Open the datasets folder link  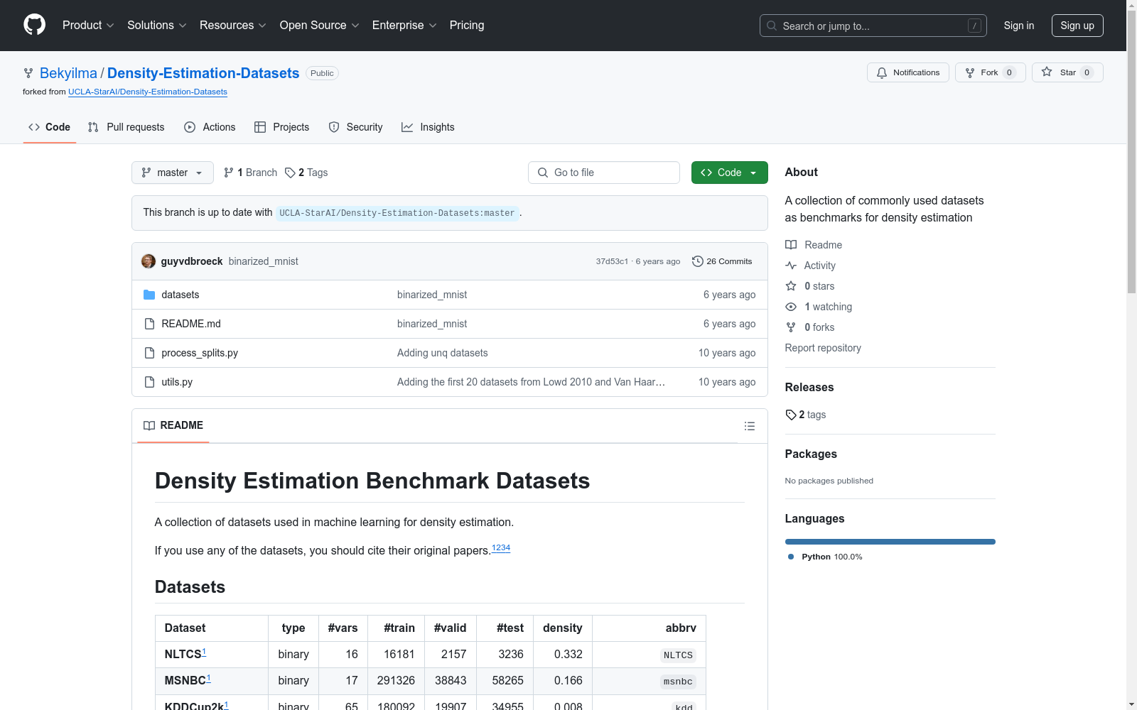point(180,295)
